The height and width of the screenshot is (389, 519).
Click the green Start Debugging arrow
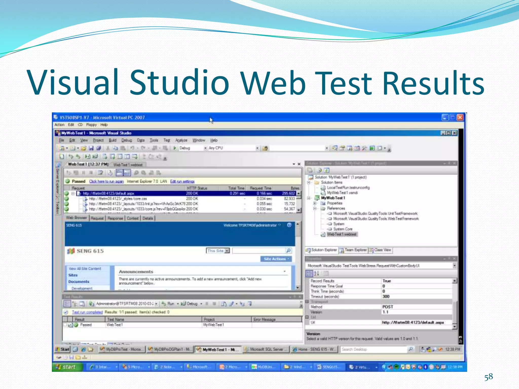click(175, 148)
